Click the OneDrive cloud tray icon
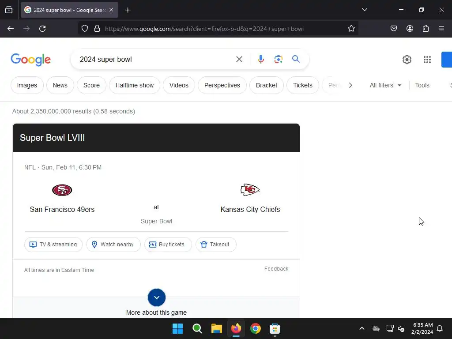This screenshot has width=452, height=339. [x=376, y=328]
